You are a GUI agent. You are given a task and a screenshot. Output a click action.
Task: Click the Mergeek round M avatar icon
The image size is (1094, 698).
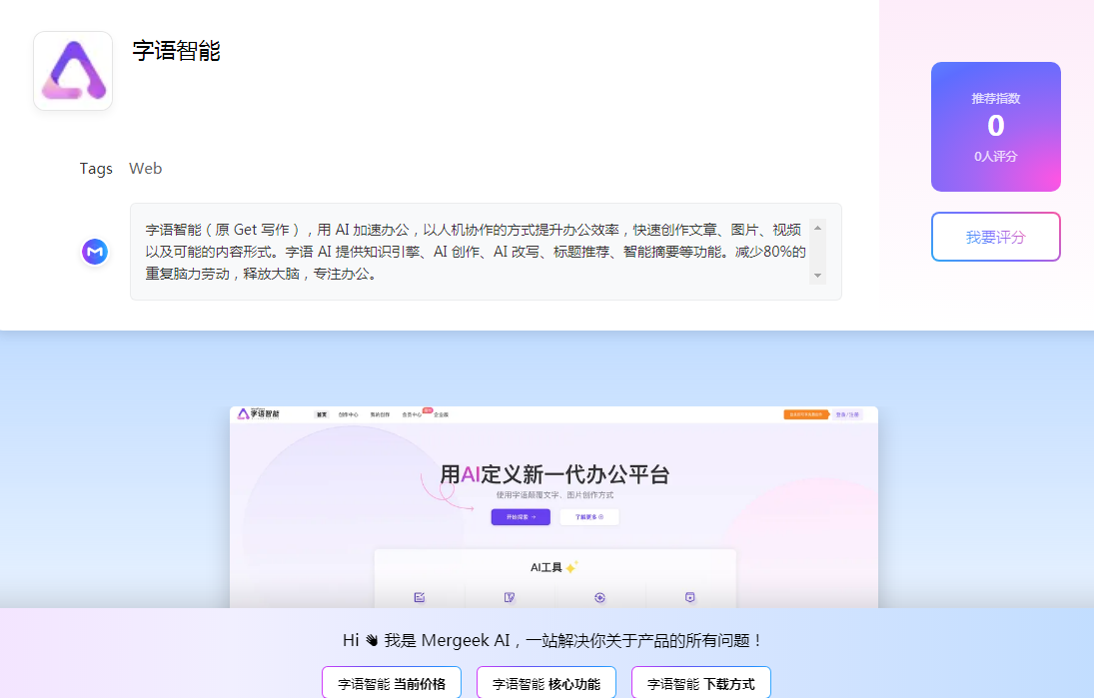pos(95,252)
